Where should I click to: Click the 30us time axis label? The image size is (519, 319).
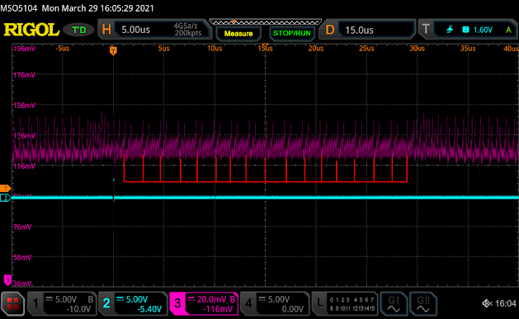coord(417,49)
